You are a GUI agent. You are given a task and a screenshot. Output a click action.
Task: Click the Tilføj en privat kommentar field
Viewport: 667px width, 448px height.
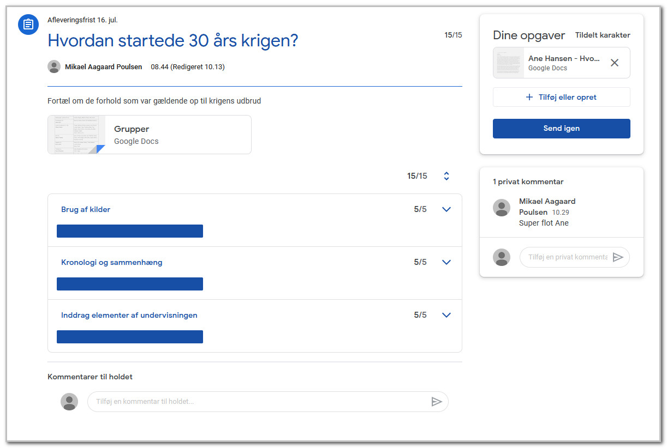click(x=567, y=257)
